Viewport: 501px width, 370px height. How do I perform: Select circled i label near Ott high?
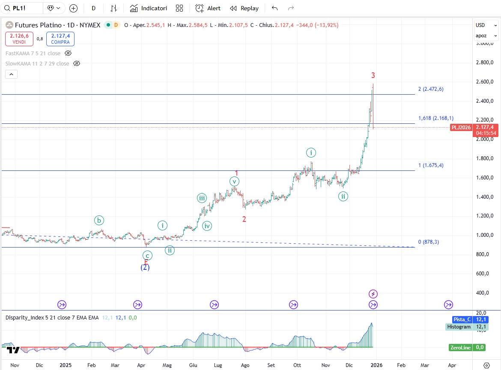point(311,153)
